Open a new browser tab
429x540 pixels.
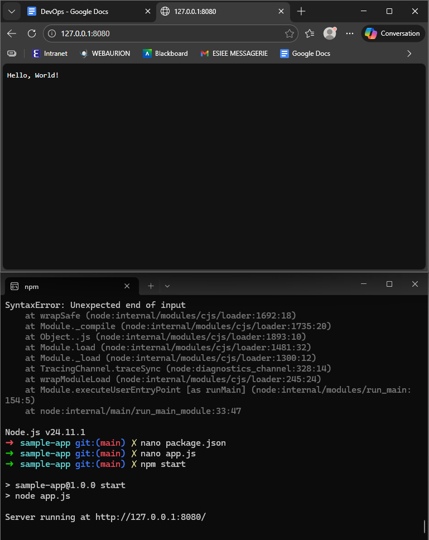[x=301, y=11]
